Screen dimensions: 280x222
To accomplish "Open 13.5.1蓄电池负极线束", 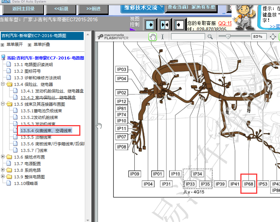I will [41, 111].
